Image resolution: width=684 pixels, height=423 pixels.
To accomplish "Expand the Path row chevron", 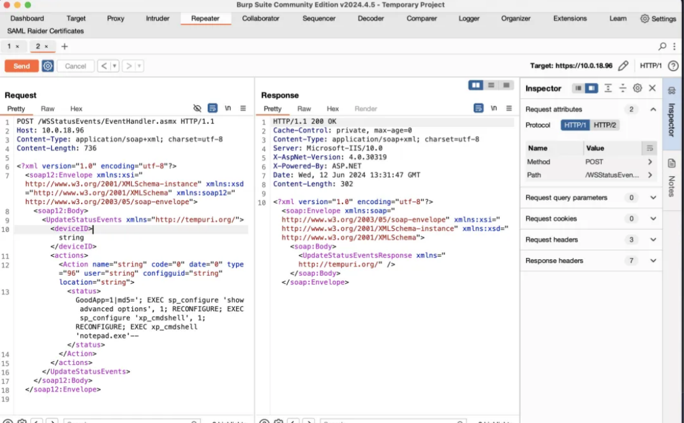I will [x=650, y=175].
